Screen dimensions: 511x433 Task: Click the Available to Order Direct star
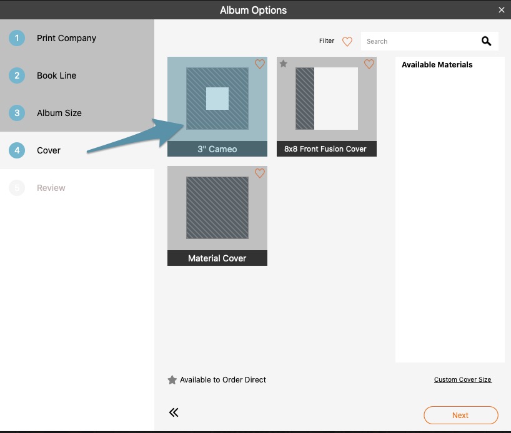tap(172, 379)
